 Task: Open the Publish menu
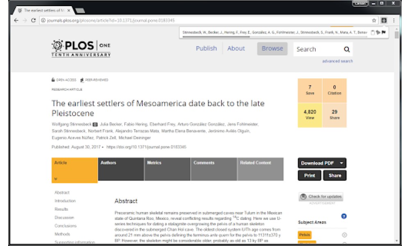pos(206,49)
